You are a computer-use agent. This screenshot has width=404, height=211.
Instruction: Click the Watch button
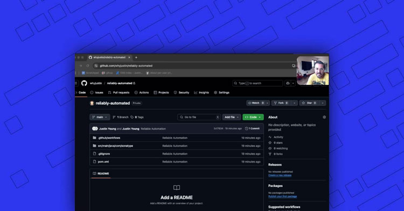click(256, 103)
